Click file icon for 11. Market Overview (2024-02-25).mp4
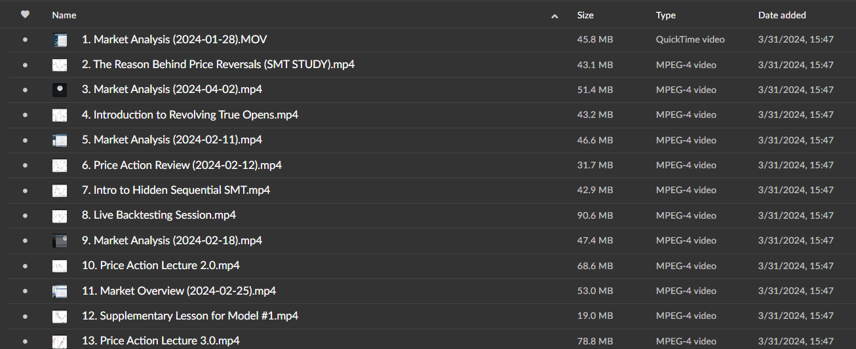856x349 pixels. pos(60,291)
